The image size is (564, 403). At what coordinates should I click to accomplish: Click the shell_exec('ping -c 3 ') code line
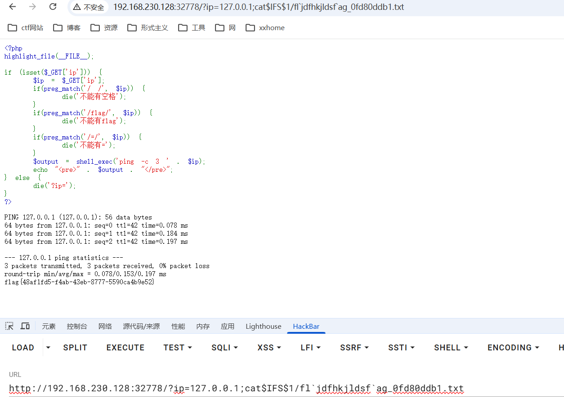point(119,161)
